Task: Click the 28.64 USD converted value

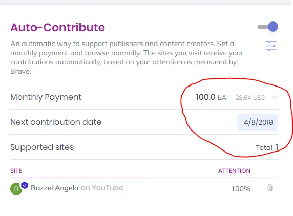Action: click(x=250, y=98)
